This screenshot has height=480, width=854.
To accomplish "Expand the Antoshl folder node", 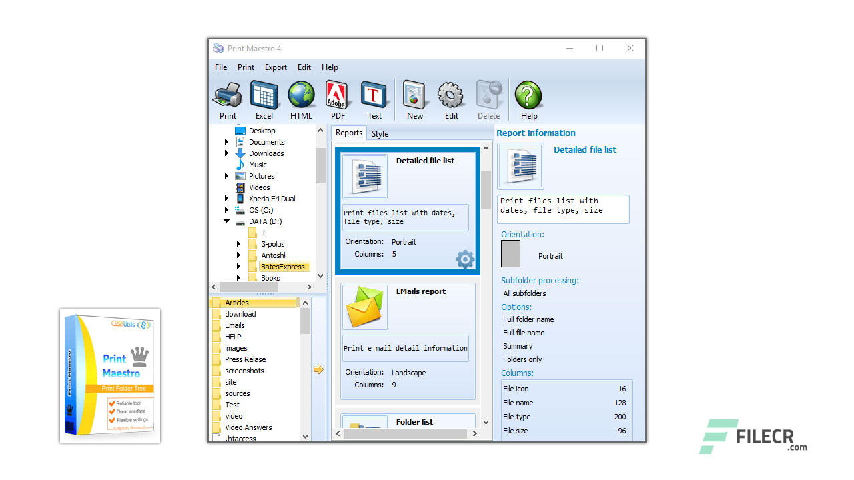I will (x=238, y=255).
